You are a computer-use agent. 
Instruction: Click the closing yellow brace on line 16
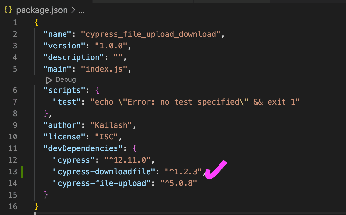click(x=36, y=206)
